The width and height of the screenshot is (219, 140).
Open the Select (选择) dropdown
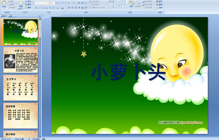160,7
